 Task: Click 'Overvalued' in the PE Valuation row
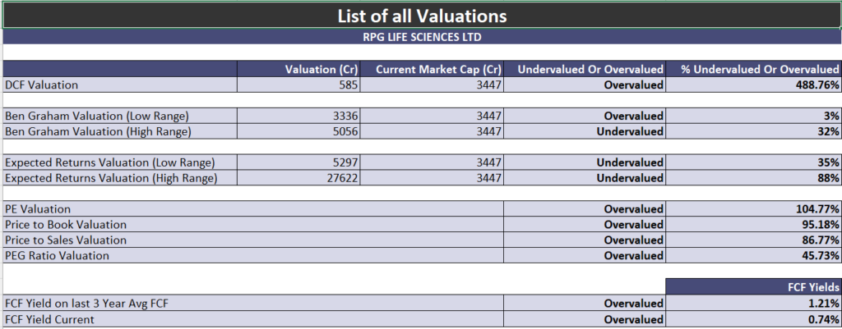[585, 209]
